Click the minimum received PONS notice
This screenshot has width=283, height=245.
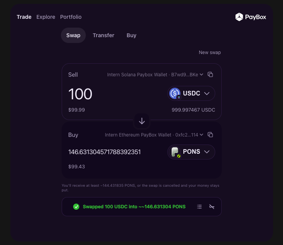coord(141,188)
